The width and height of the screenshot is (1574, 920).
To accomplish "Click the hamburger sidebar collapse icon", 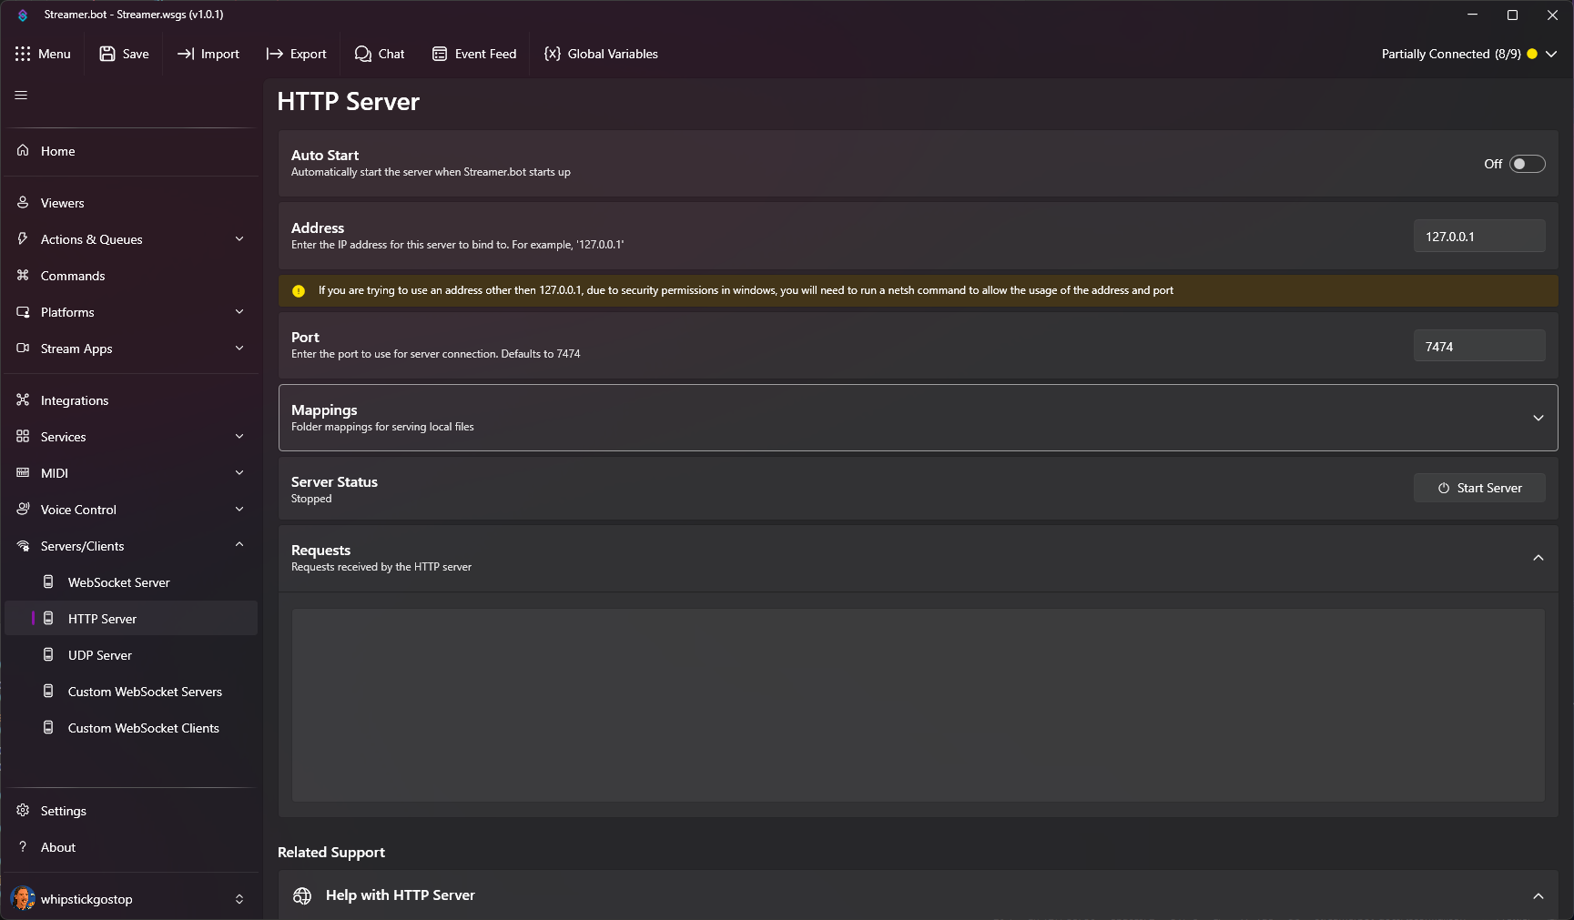I will pyautogui.click(x=21, y=96).
